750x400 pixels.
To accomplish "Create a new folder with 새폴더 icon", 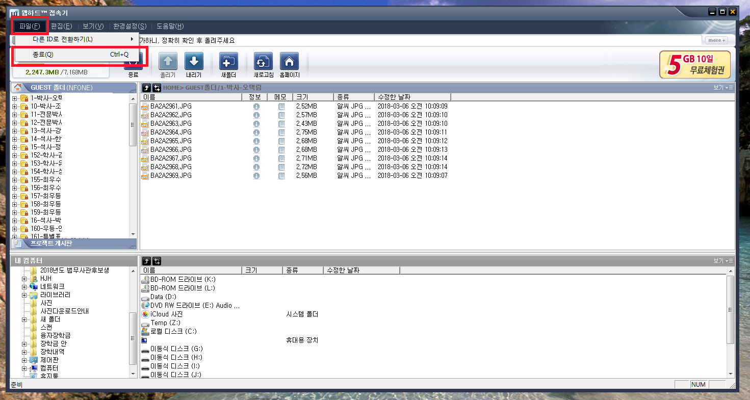I will (x=228, y=62).
